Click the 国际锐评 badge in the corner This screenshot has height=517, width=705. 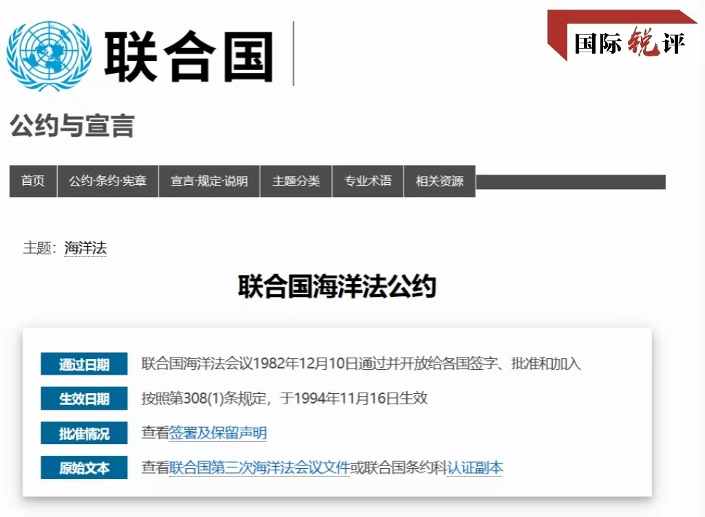click(x=629, y=43)
